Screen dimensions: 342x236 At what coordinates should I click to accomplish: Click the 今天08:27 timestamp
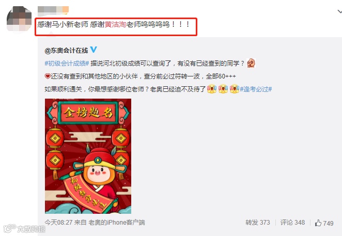point(58,222)
